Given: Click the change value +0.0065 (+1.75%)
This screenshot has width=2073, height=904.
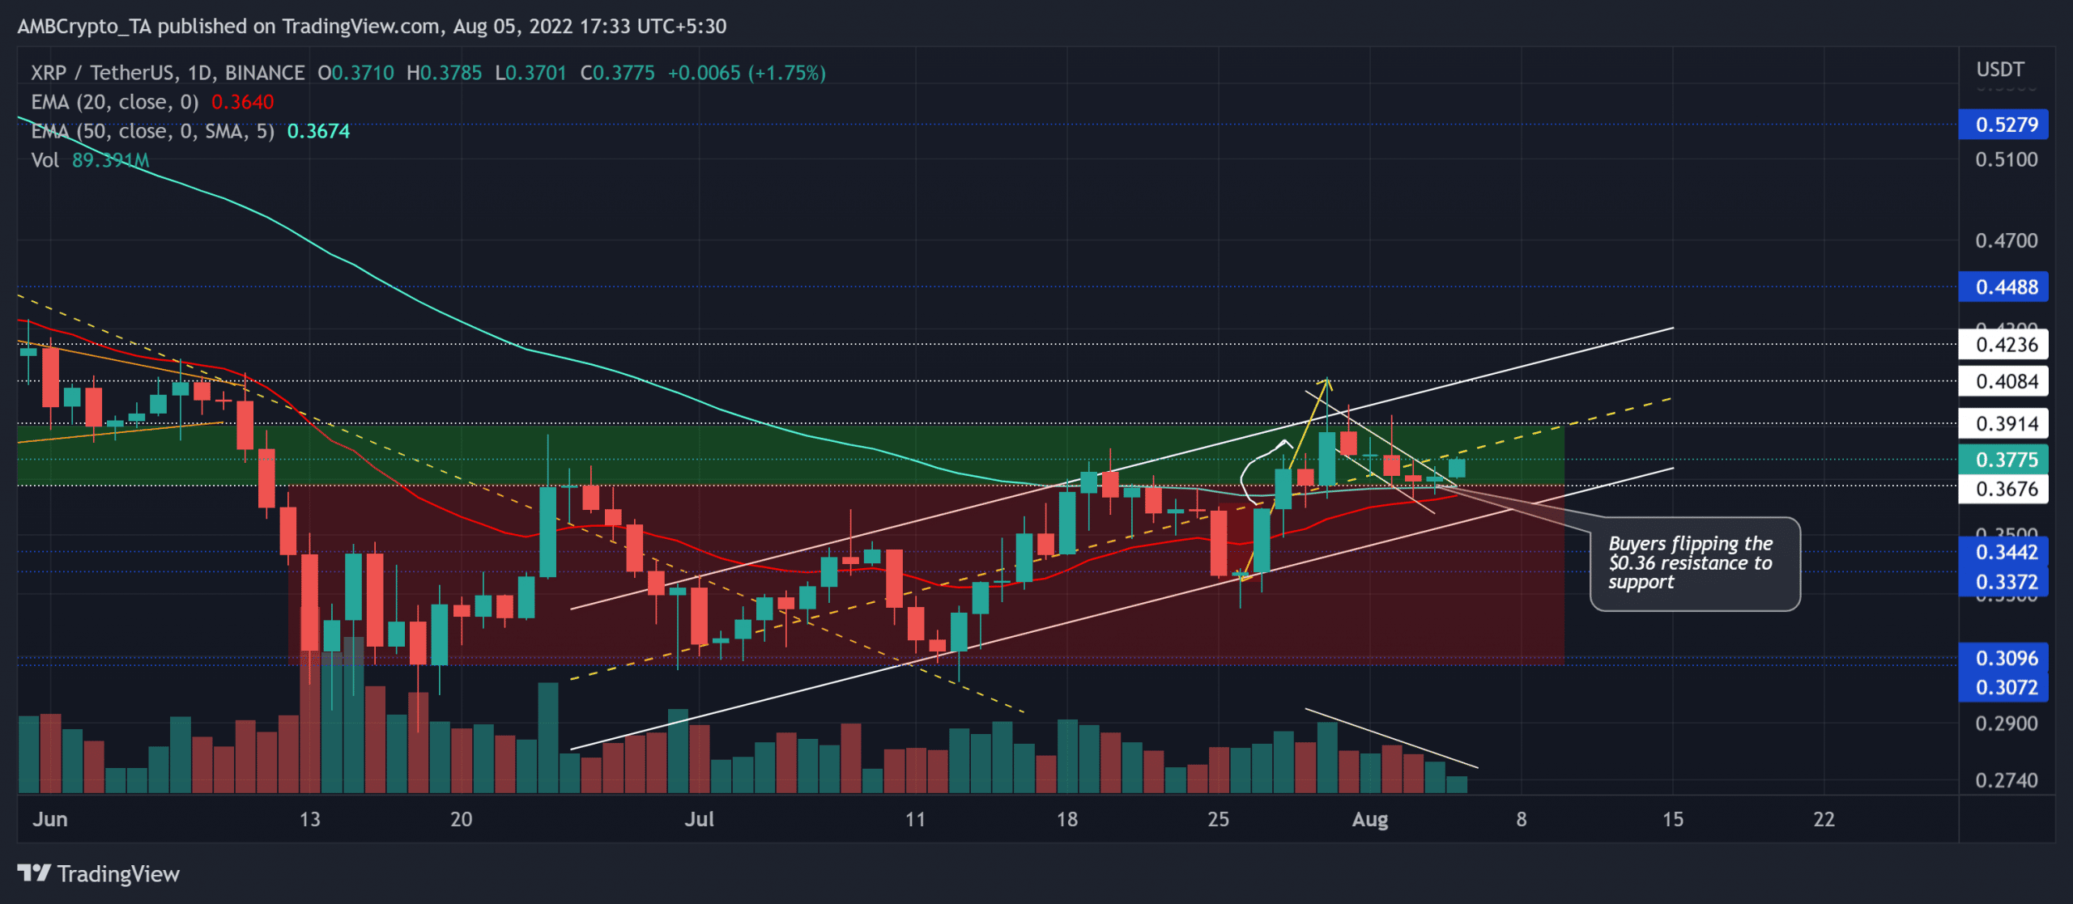Looking at the screenshot, I should (x=746, y=73).
